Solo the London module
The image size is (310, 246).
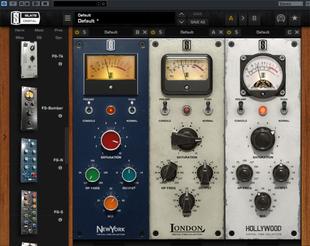(160, 32)
